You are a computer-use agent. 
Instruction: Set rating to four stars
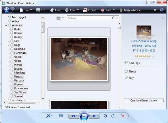click(148, 55)
